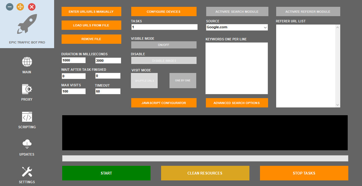Open the Source dropdown showing Google.com

237,27
